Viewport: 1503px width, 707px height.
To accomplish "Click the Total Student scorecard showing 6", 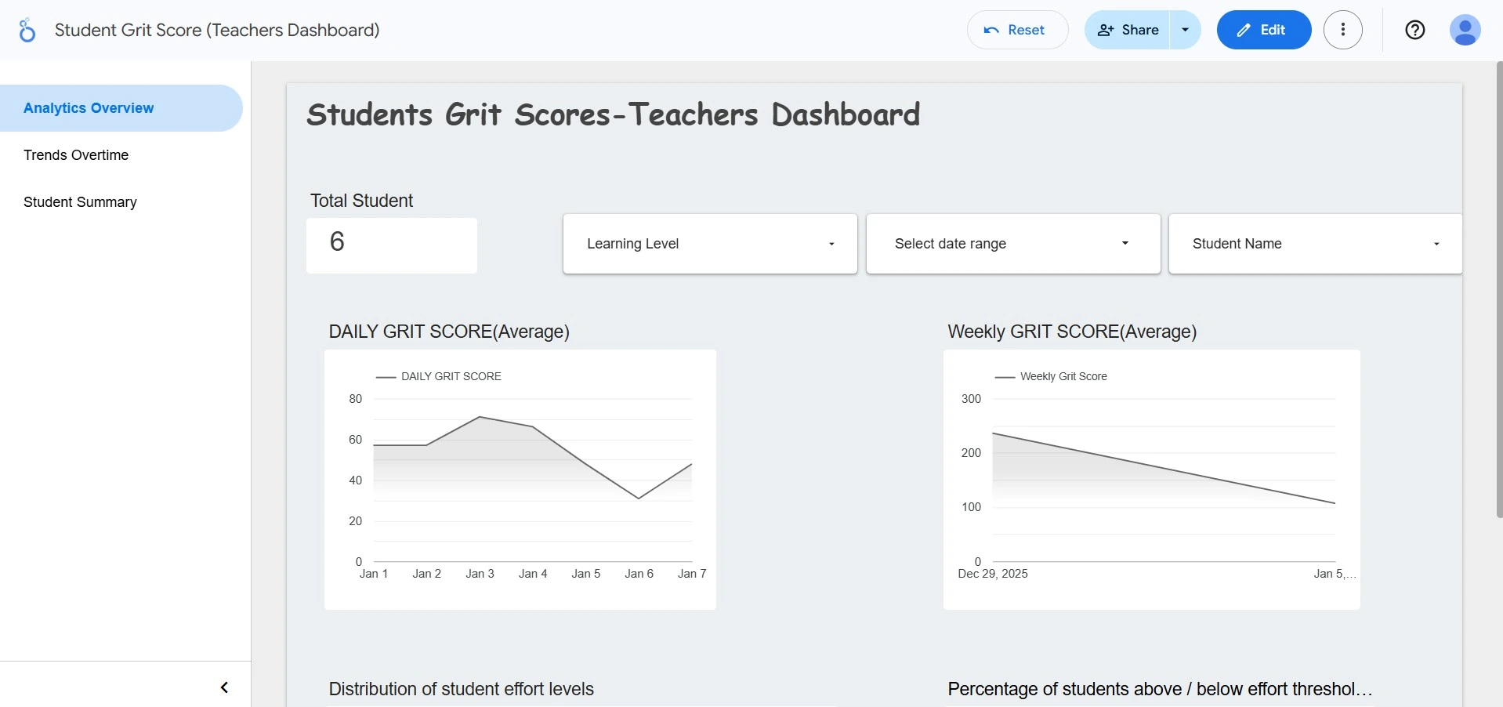I will [391, 245].
